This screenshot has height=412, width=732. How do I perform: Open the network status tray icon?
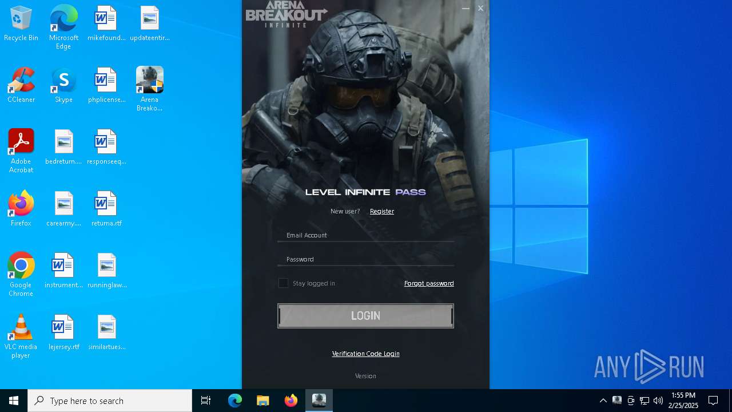click(x=645, y=401)
